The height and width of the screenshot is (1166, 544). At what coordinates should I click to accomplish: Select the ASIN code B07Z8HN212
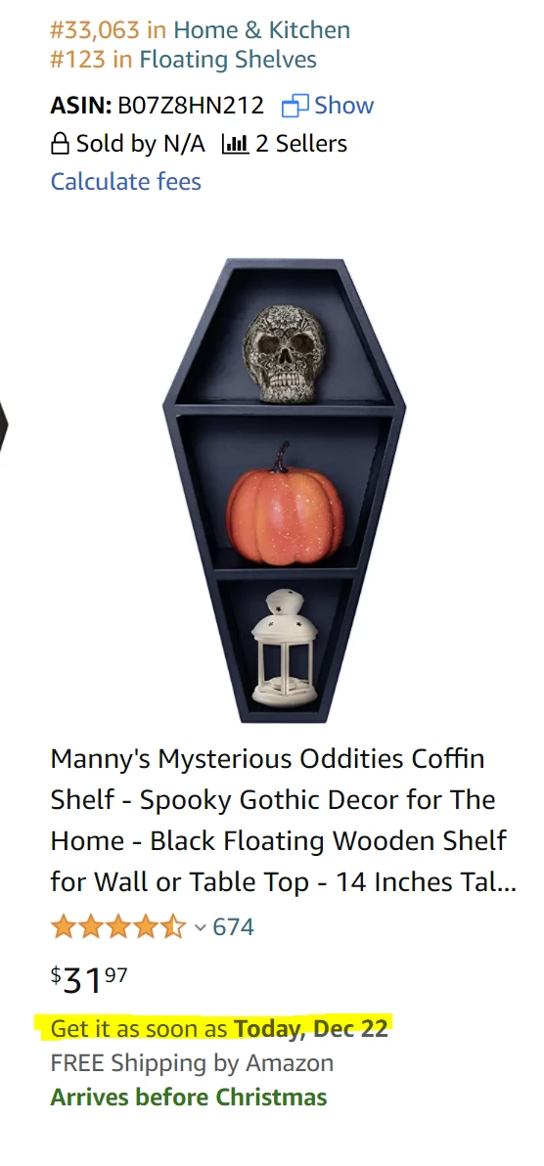pos(191,106)
